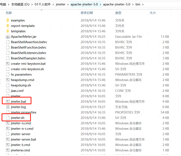Click the bin breadcrumb segment
Image resolution: width=181 pixels, height=156 pixels.
tap(138, 4)
